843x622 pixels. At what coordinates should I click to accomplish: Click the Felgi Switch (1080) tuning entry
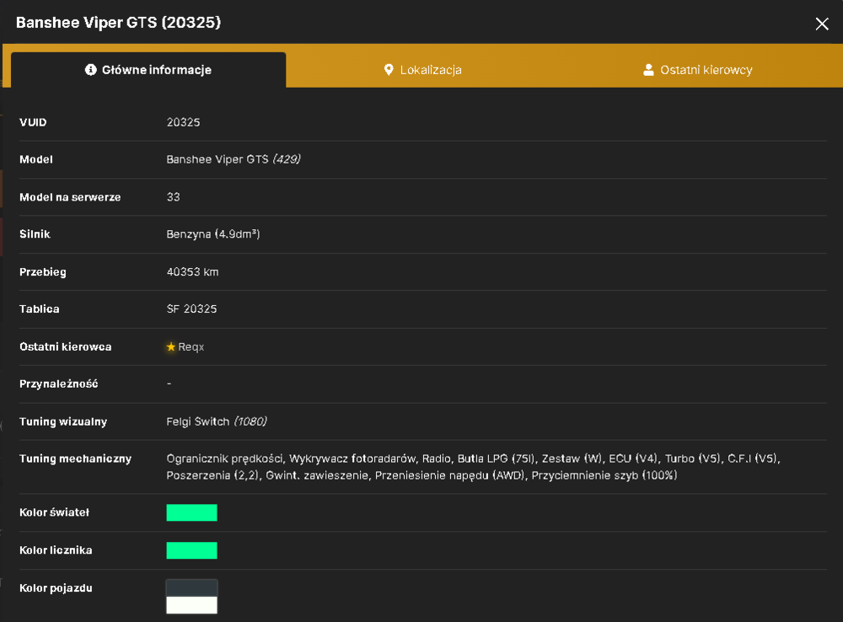(x=217, y=421)
